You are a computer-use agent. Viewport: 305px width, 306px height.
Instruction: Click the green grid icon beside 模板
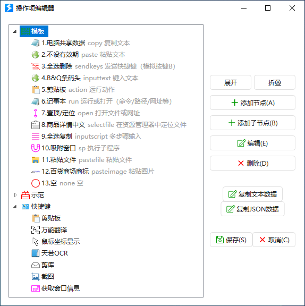26,31
